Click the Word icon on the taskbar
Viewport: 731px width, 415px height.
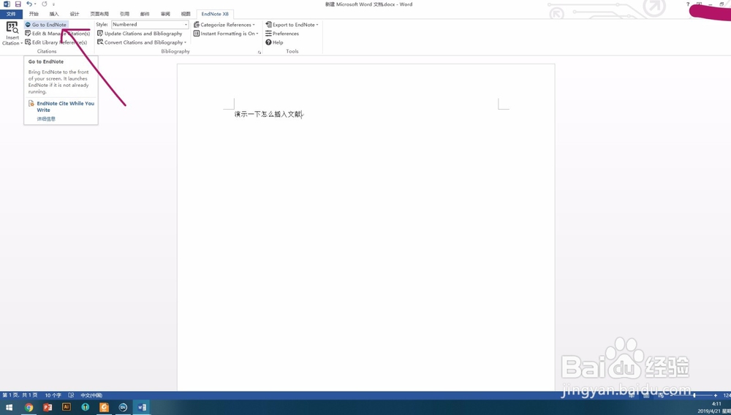(142, 408)
